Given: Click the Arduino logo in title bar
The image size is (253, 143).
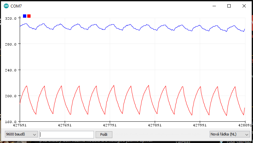Looking at the screenshot, I should pos(6,6).
